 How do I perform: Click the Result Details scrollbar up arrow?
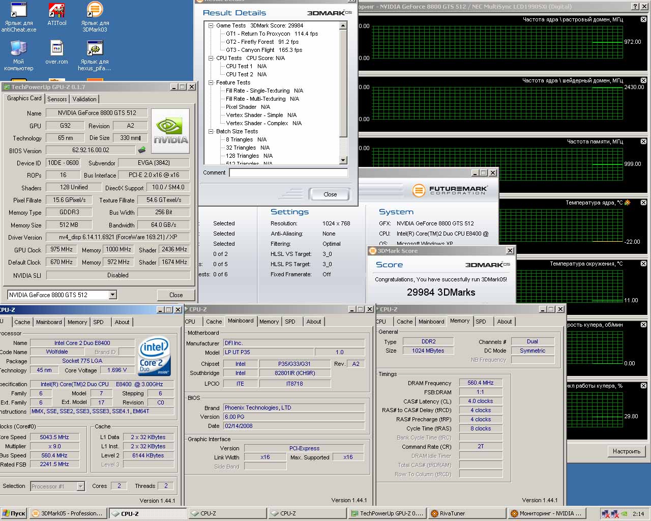pyautogui.click(x=343, y=25)
